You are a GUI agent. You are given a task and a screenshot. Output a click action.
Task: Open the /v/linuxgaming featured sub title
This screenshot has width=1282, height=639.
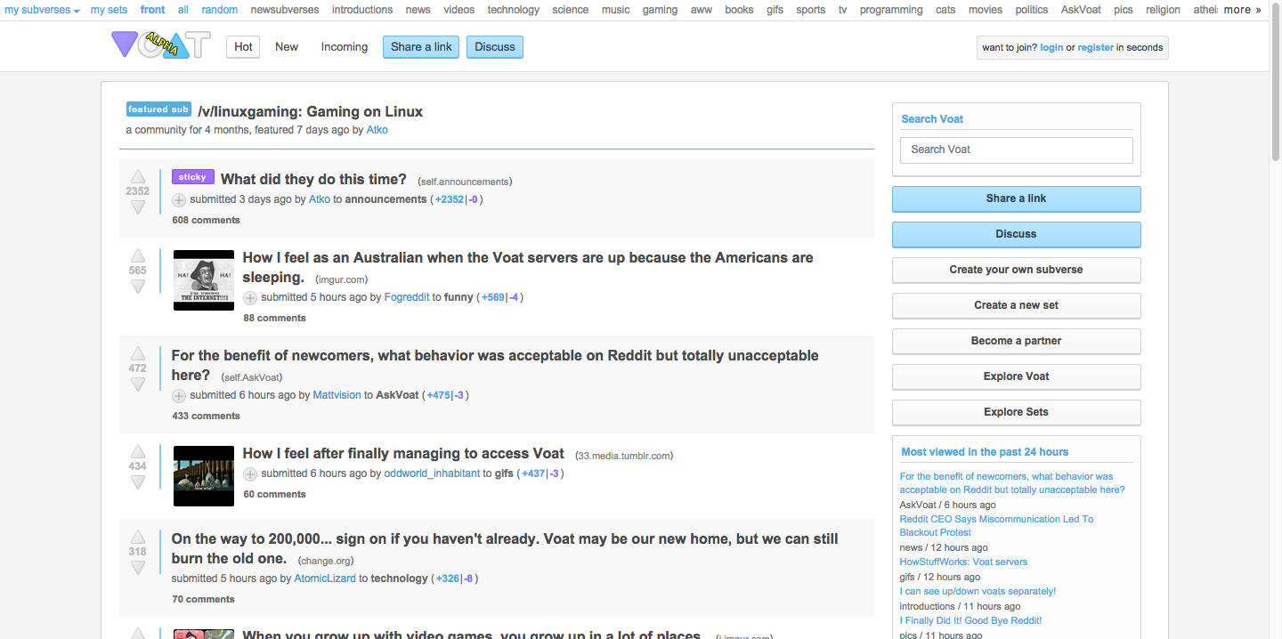coord(310,111)
